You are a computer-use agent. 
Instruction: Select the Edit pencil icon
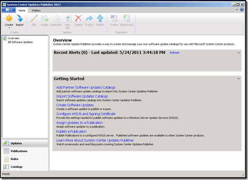34,18
